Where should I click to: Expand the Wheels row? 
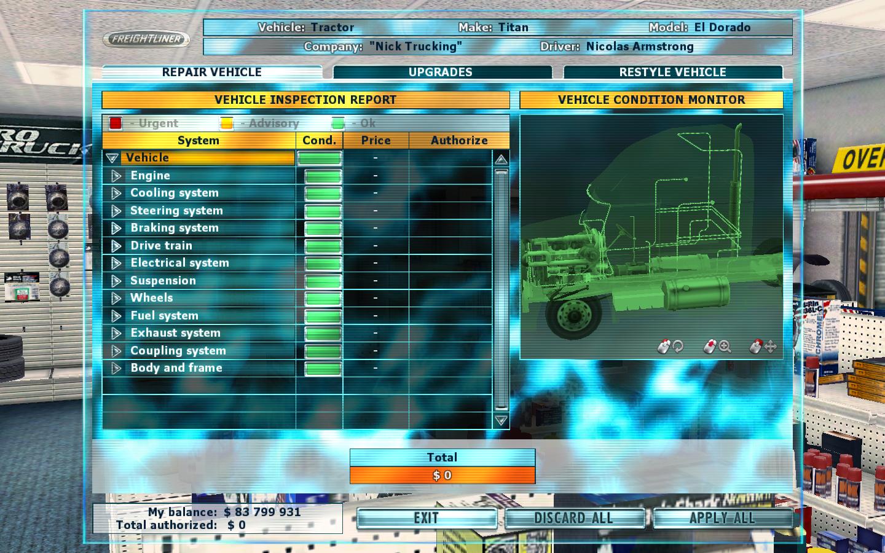click(116, 298)
